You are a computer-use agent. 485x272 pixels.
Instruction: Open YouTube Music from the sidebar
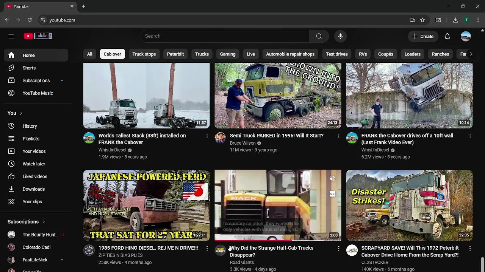click(36, 93)
